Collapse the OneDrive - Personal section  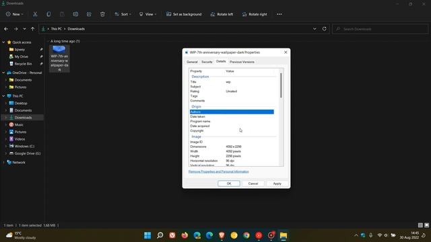3,73
